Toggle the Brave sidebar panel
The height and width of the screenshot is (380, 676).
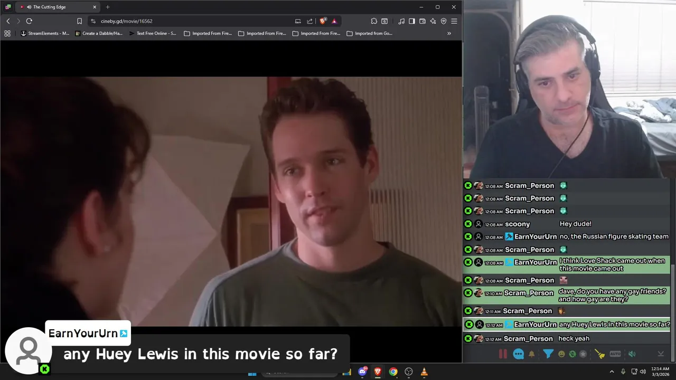pyautogui.click(x=412, y=21)
